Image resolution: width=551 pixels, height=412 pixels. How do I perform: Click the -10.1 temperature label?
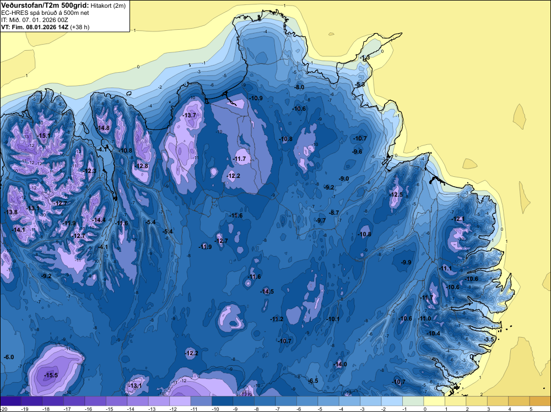333,319
